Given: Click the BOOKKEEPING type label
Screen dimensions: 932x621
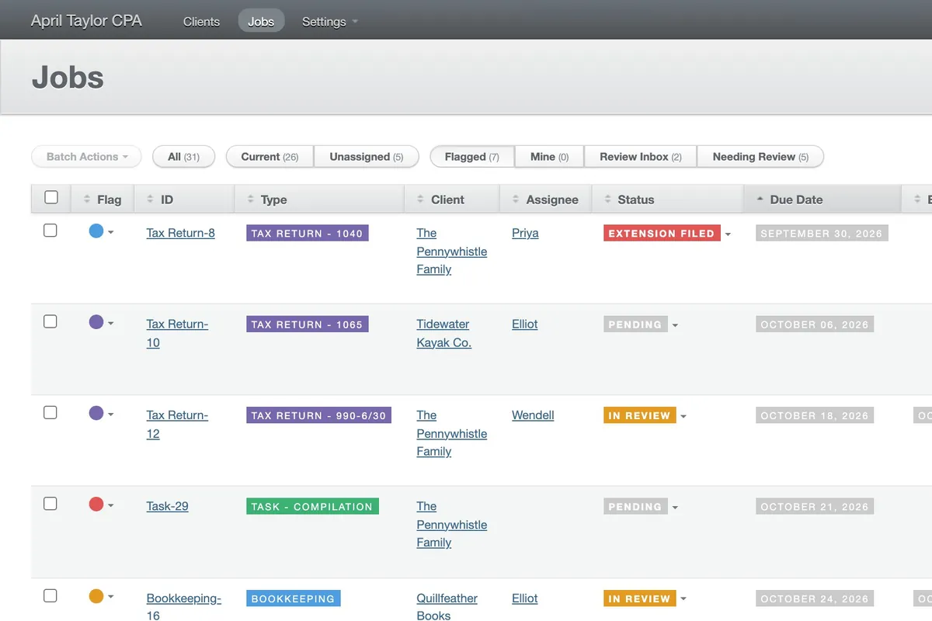Looking at the screenshot, I should click(293, 598).
